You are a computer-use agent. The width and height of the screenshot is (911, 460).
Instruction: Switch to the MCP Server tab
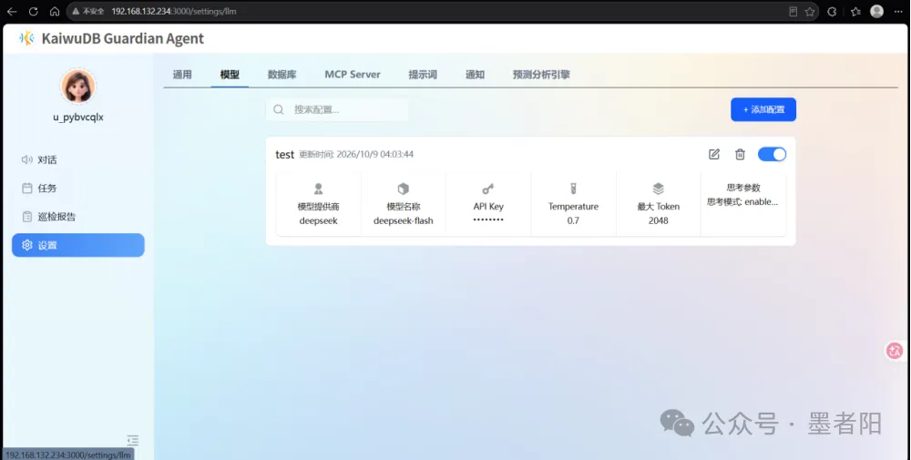coord(352,75)
